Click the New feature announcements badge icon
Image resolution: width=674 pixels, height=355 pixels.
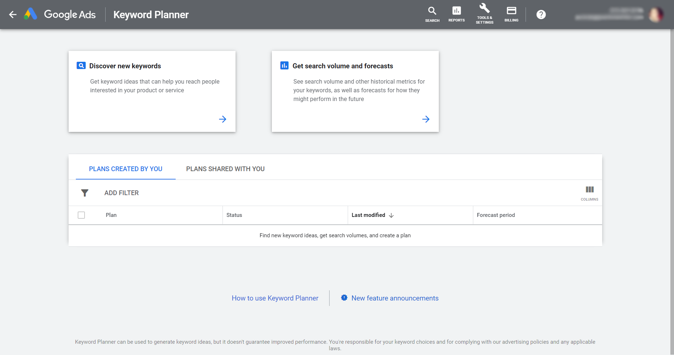pos(344,298)
